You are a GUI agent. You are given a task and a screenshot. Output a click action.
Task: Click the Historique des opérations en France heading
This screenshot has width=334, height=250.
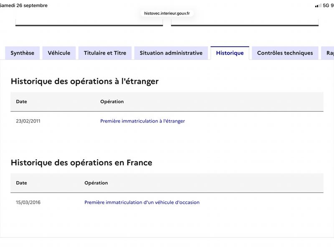(81, 162)
